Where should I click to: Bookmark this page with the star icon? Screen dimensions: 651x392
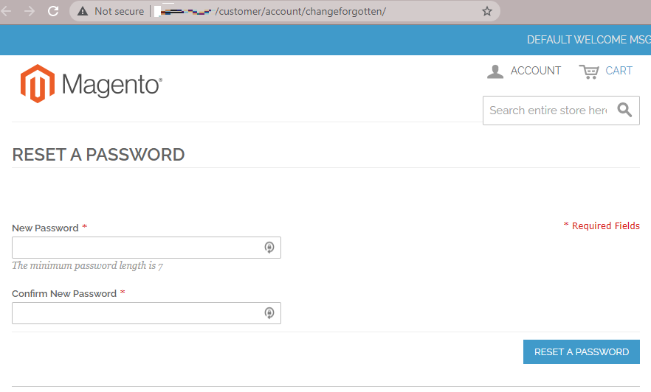(487, 11)
